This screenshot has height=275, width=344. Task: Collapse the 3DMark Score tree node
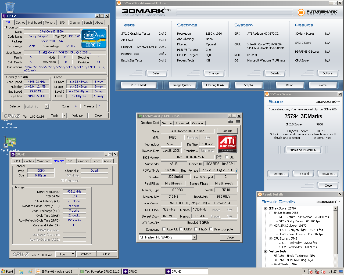(x=265, y=208)
